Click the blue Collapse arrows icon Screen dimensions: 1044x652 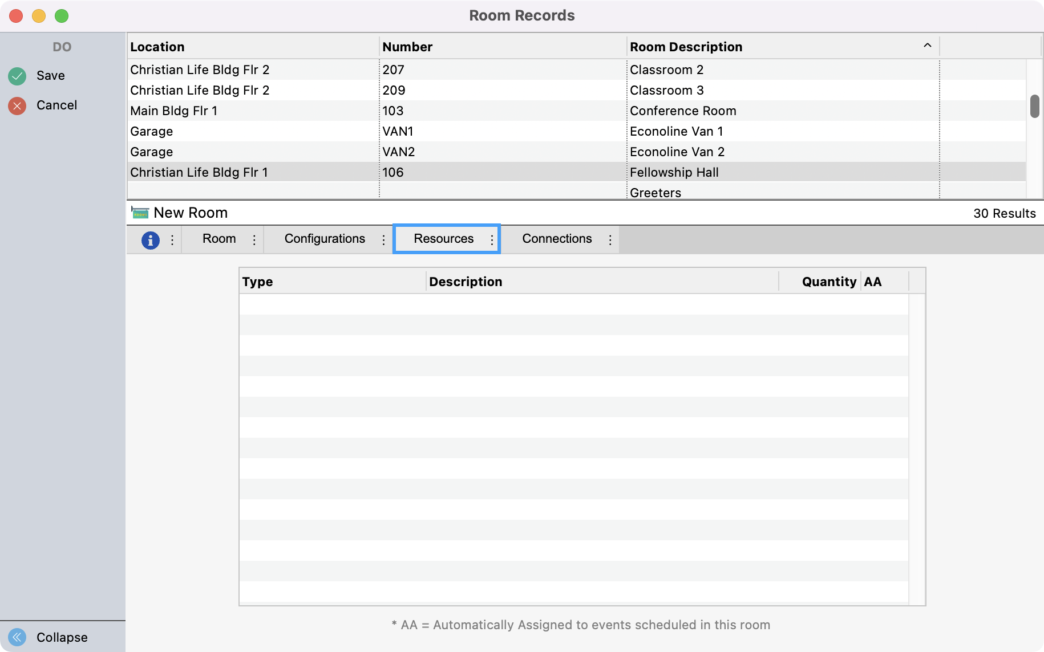coord(17,637)
